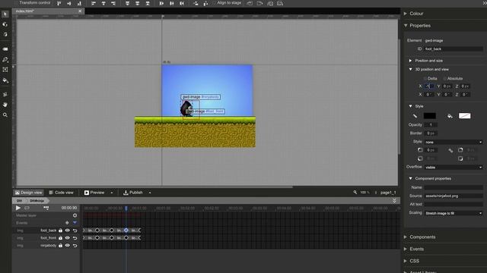Toggle lock on ninjabody layer
The width and height of the screenshot is (487, 273).
pos(60,246)
